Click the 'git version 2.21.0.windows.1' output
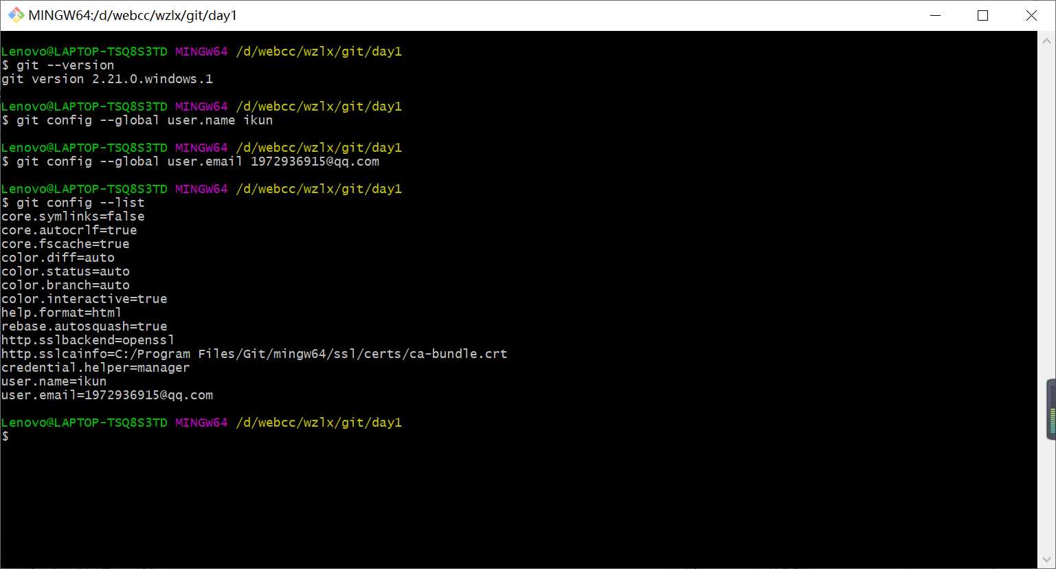1056x569 pixels. tap(107, 79)
